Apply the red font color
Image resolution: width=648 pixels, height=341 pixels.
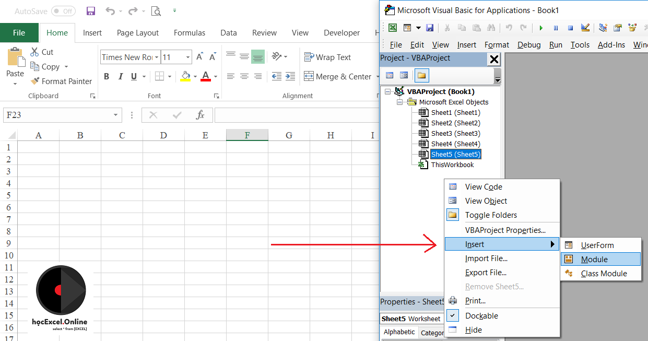pos(206,76)
